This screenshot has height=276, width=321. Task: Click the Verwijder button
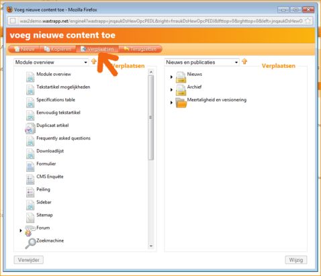point(29,260)
